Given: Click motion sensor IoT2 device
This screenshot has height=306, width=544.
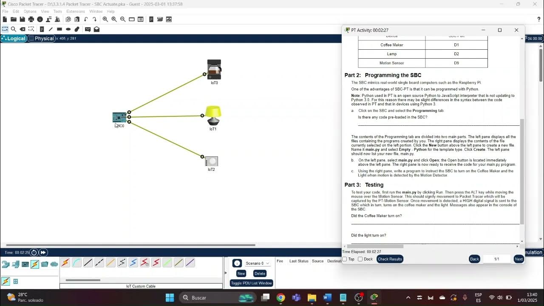Looking at the screenshot, I should 211,161.
